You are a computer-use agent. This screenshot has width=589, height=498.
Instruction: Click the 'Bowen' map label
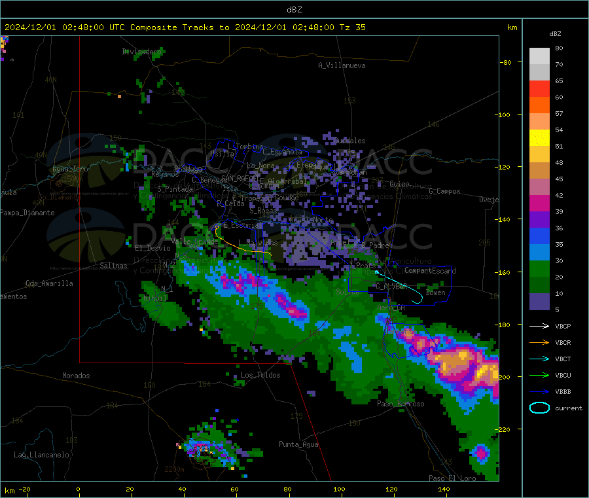pos(436,293)
